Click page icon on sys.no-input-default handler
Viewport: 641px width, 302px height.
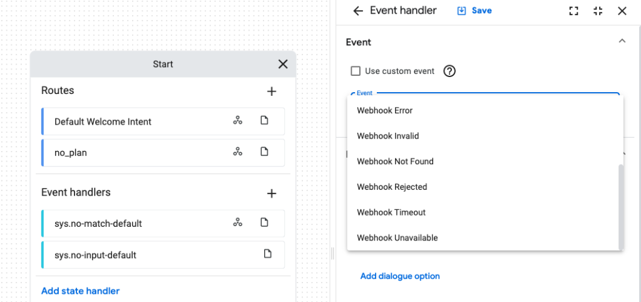[x=268, y=254]
